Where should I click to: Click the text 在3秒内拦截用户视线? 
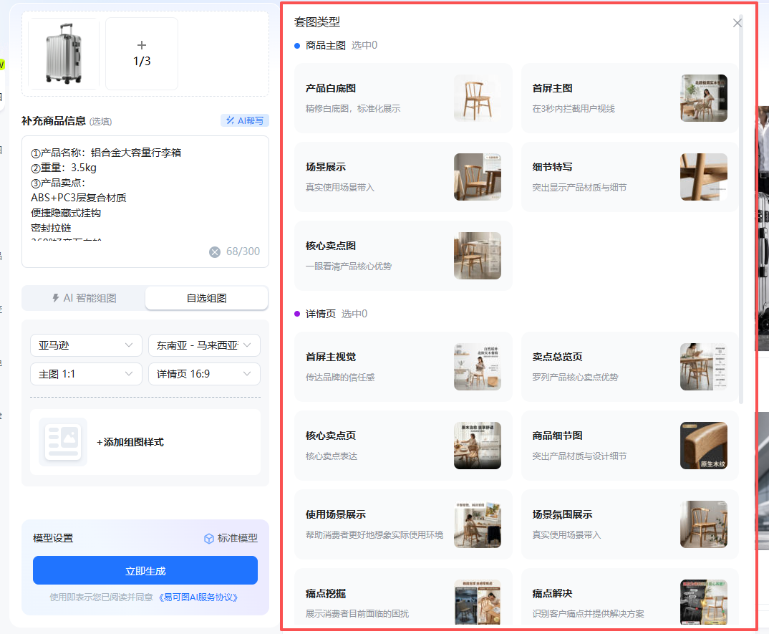(574, 108)
